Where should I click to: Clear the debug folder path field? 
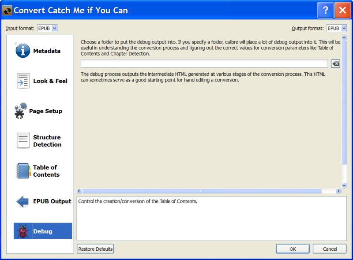335,64
